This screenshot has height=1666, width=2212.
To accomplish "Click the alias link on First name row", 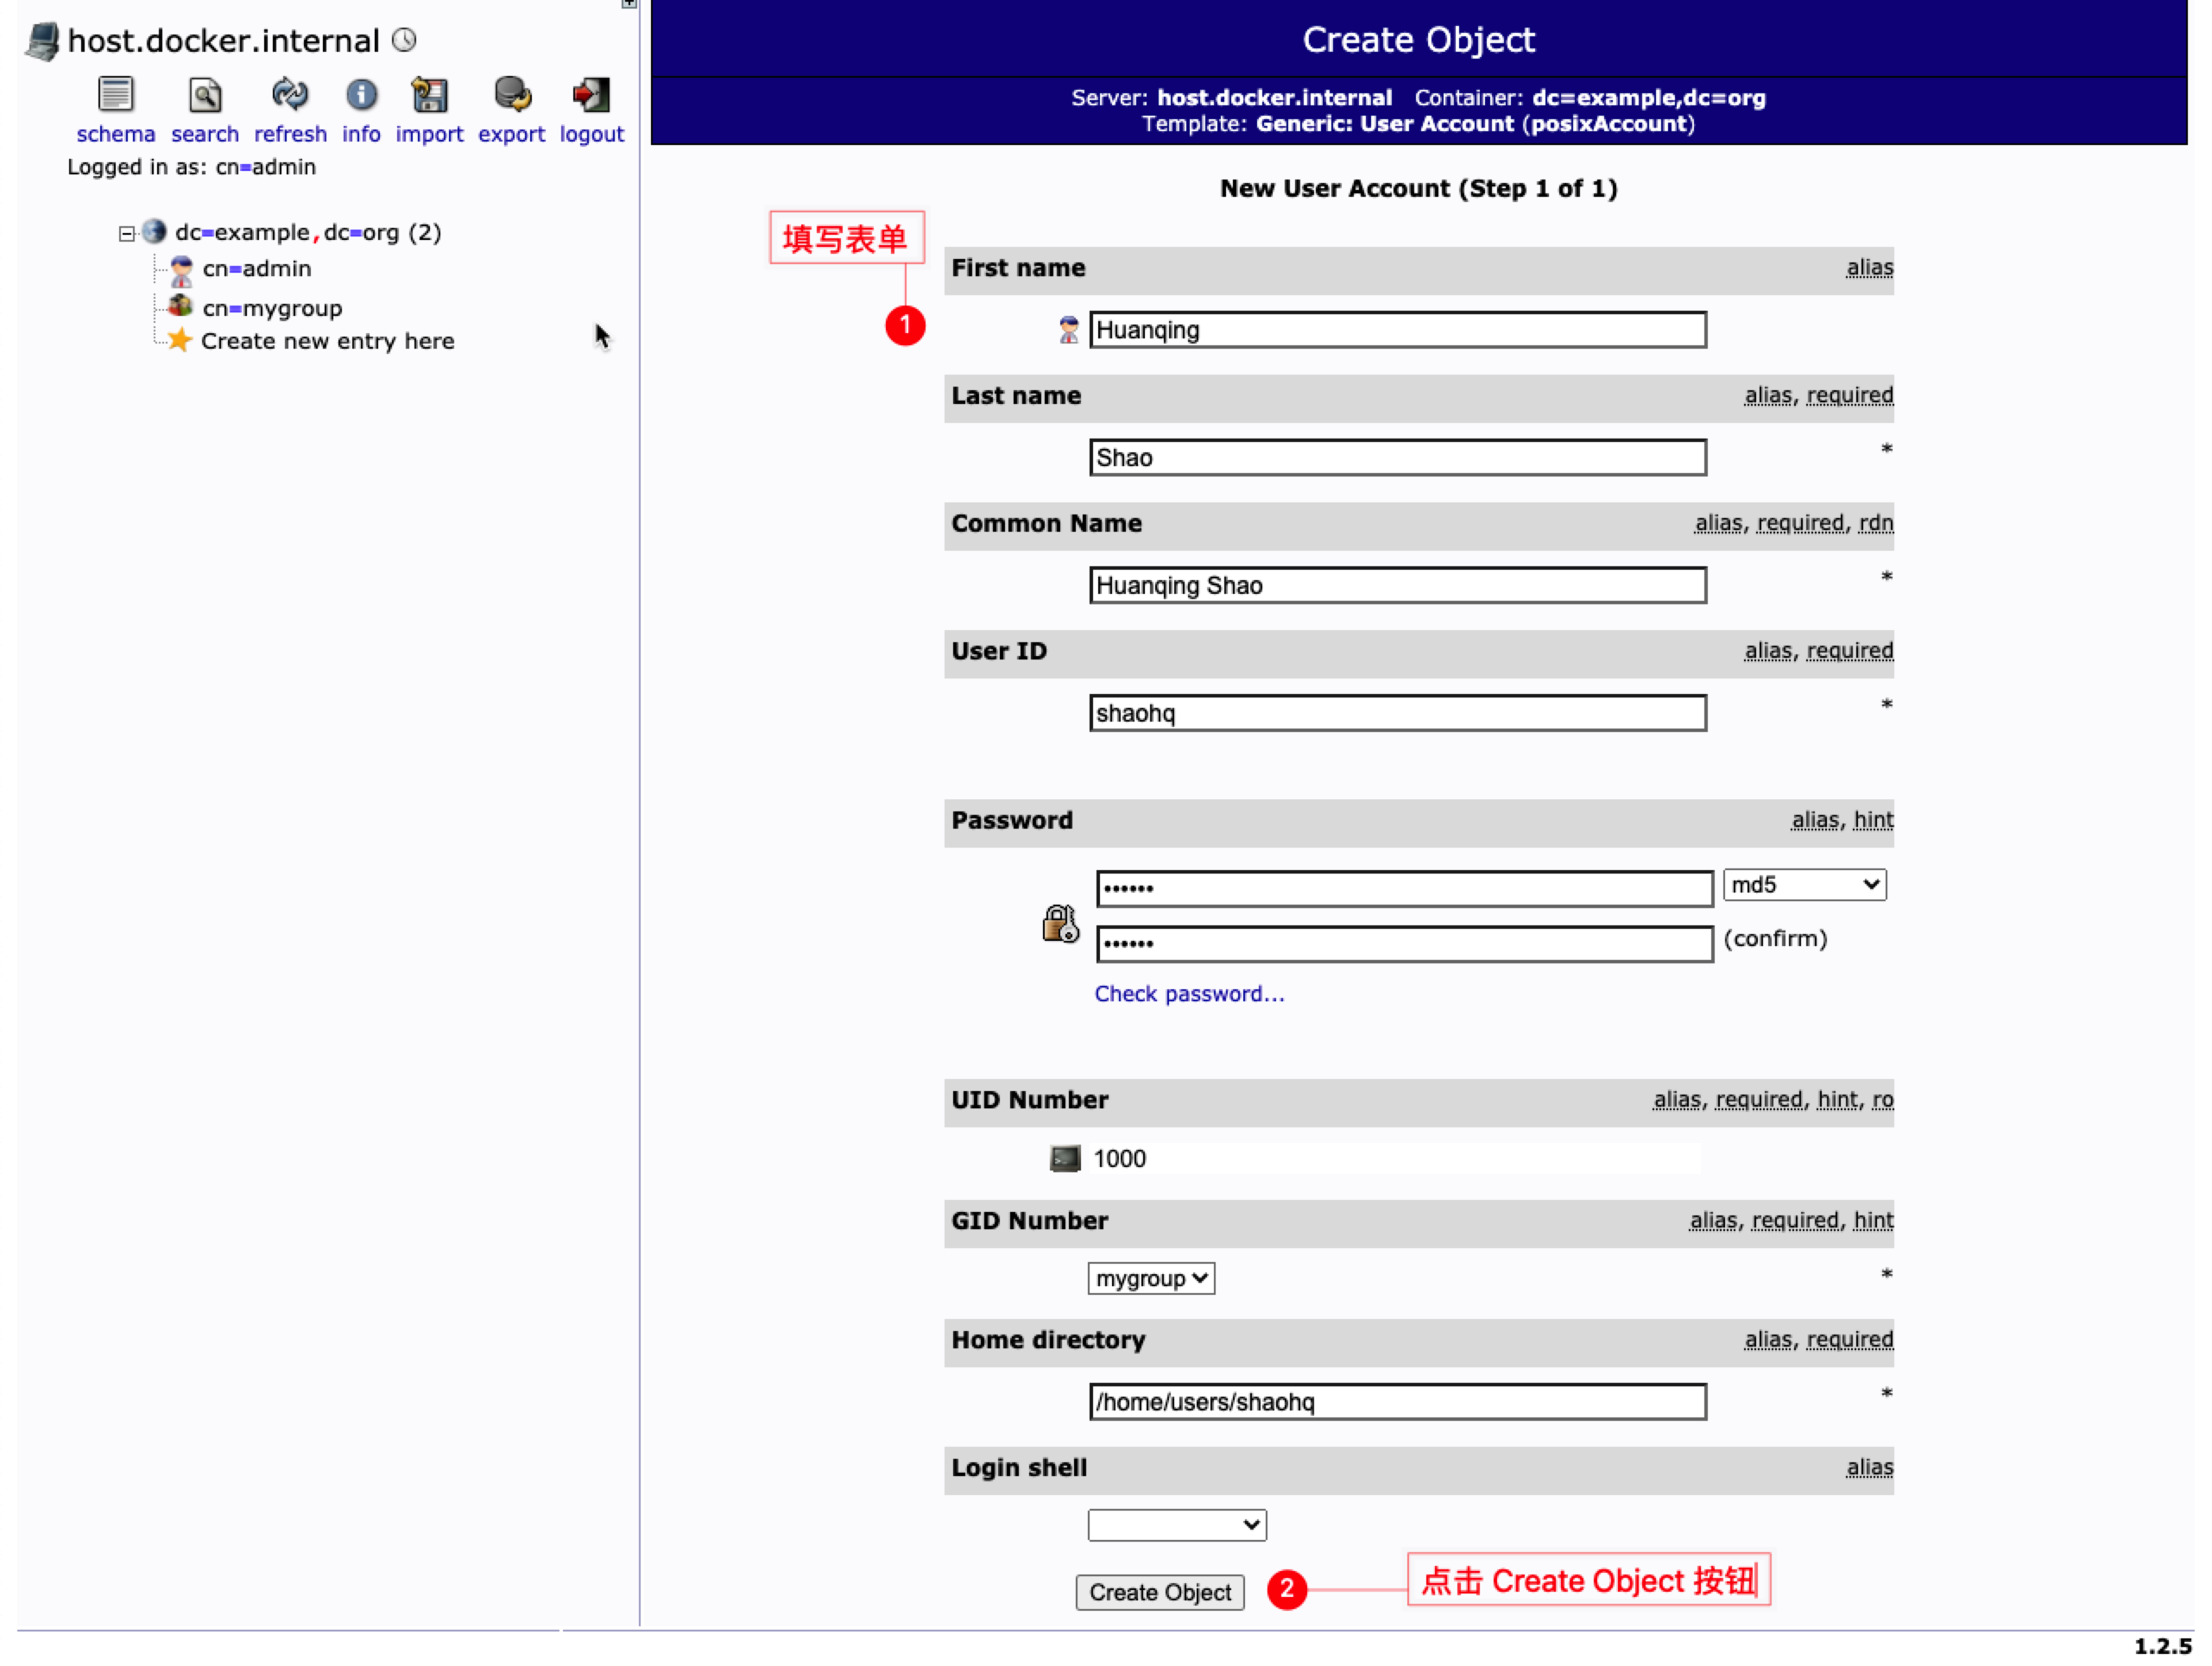I will tap(1869, 268).
